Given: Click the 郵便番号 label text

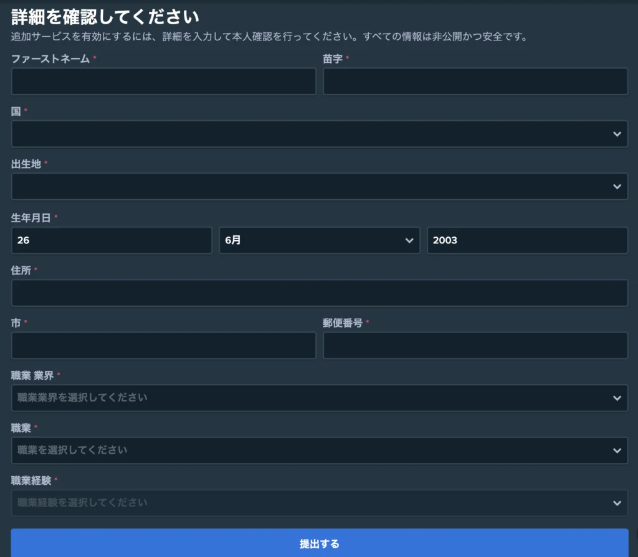Looking at the screenshot, I should 342,323.
